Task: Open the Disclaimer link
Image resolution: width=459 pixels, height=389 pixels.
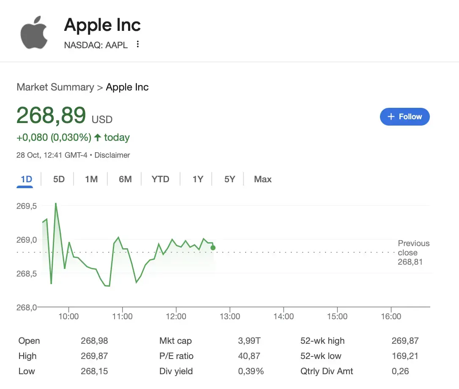Action: click(x=112, y=155)
